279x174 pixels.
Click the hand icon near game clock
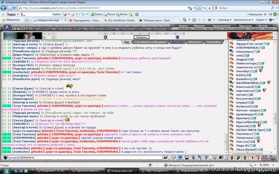(252, 157)
